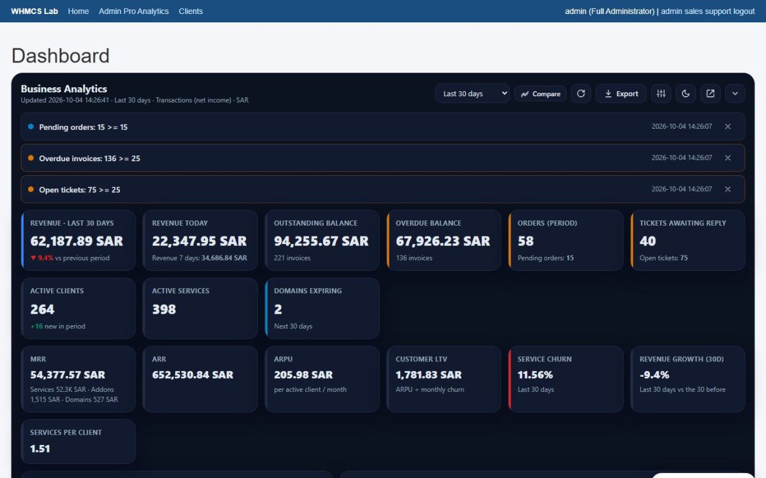Collapse the Business Analytics panel chevron

coord(735,94)
